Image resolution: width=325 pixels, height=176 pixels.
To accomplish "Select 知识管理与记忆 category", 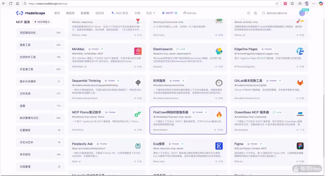I will (40, 118).
